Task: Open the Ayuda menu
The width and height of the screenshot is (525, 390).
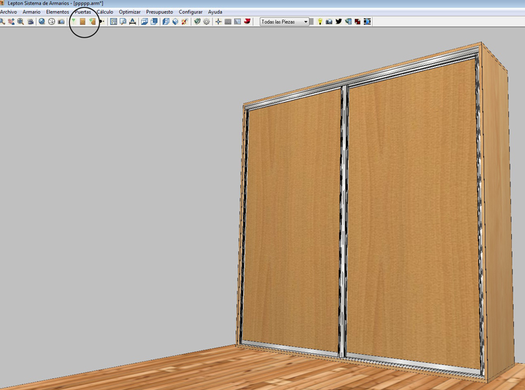Action: tap(215, 12)
